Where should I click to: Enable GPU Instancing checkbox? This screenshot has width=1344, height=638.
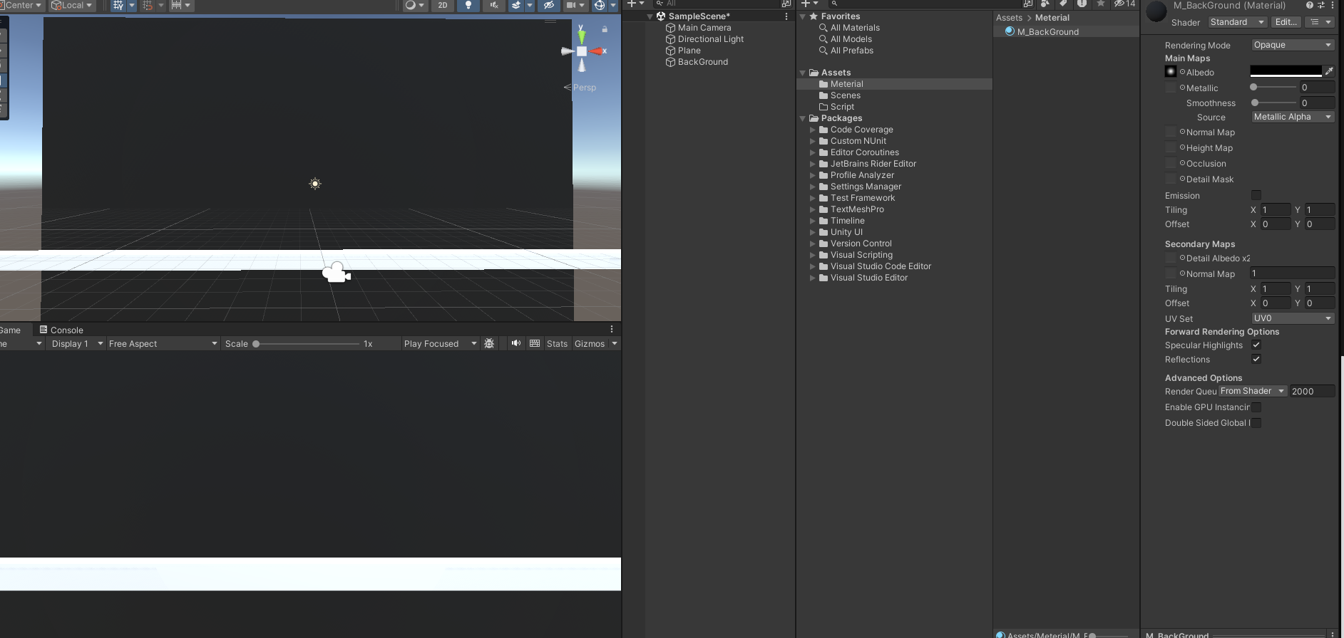tap(1256, 407)
